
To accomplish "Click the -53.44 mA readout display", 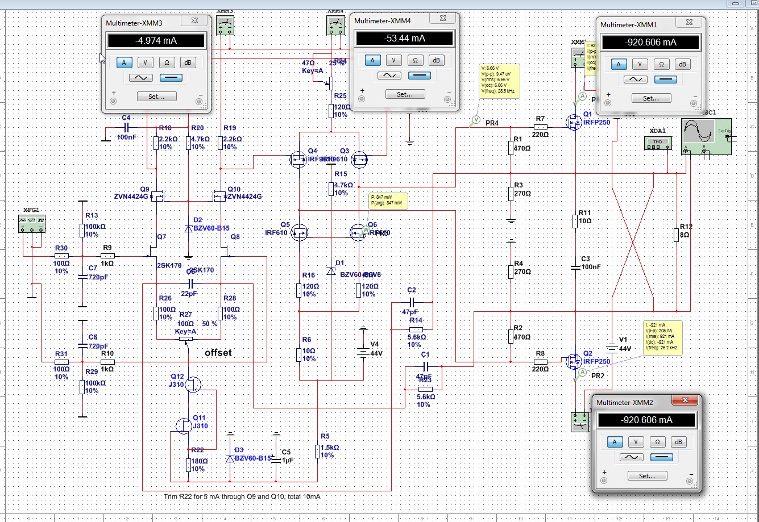I will 404,38.
